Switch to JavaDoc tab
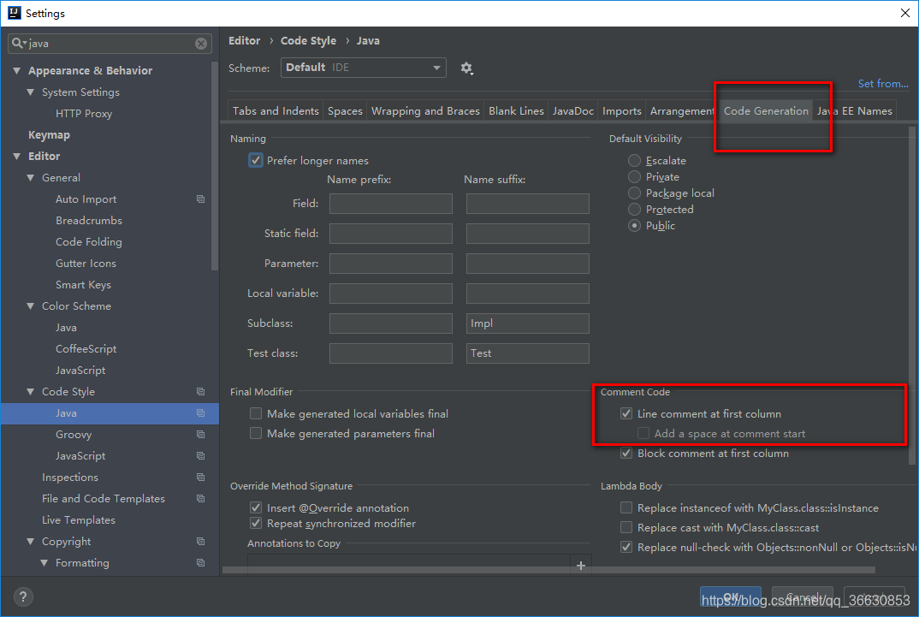 point(573,110)
